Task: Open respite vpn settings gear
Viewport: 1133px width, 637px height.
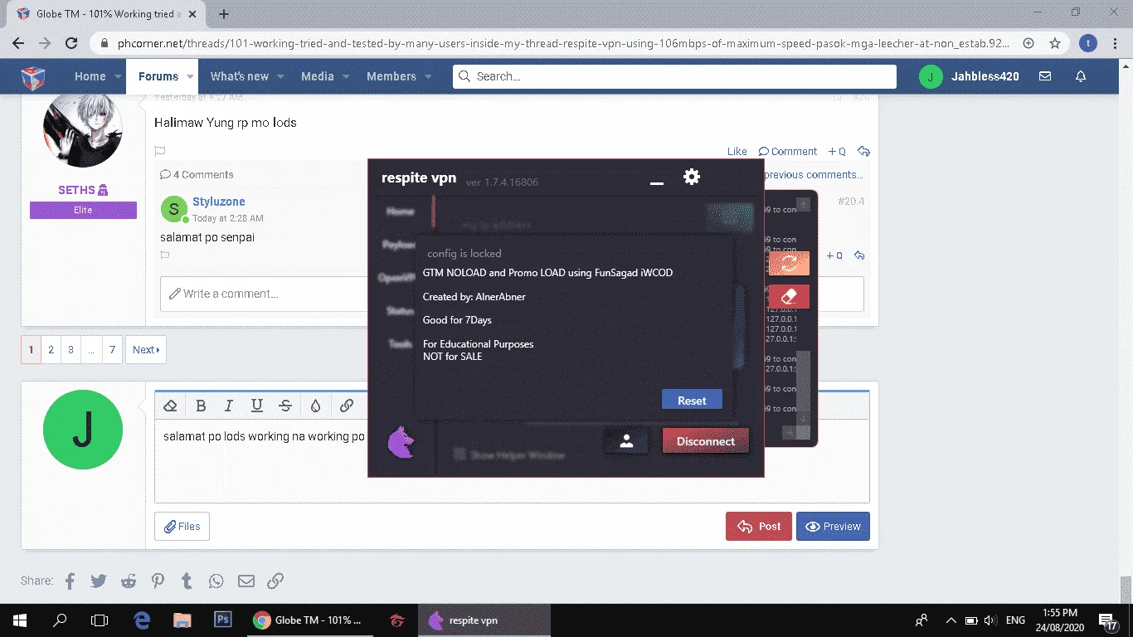Action: pyautogui.click(x=691, y=177)
